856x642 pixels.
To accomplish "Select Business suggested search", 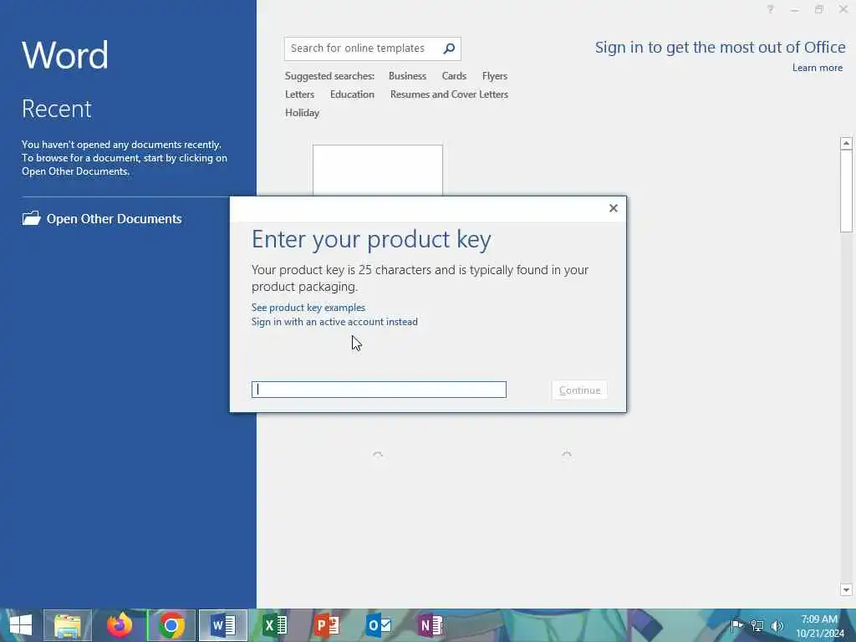I will click(407, 76).
